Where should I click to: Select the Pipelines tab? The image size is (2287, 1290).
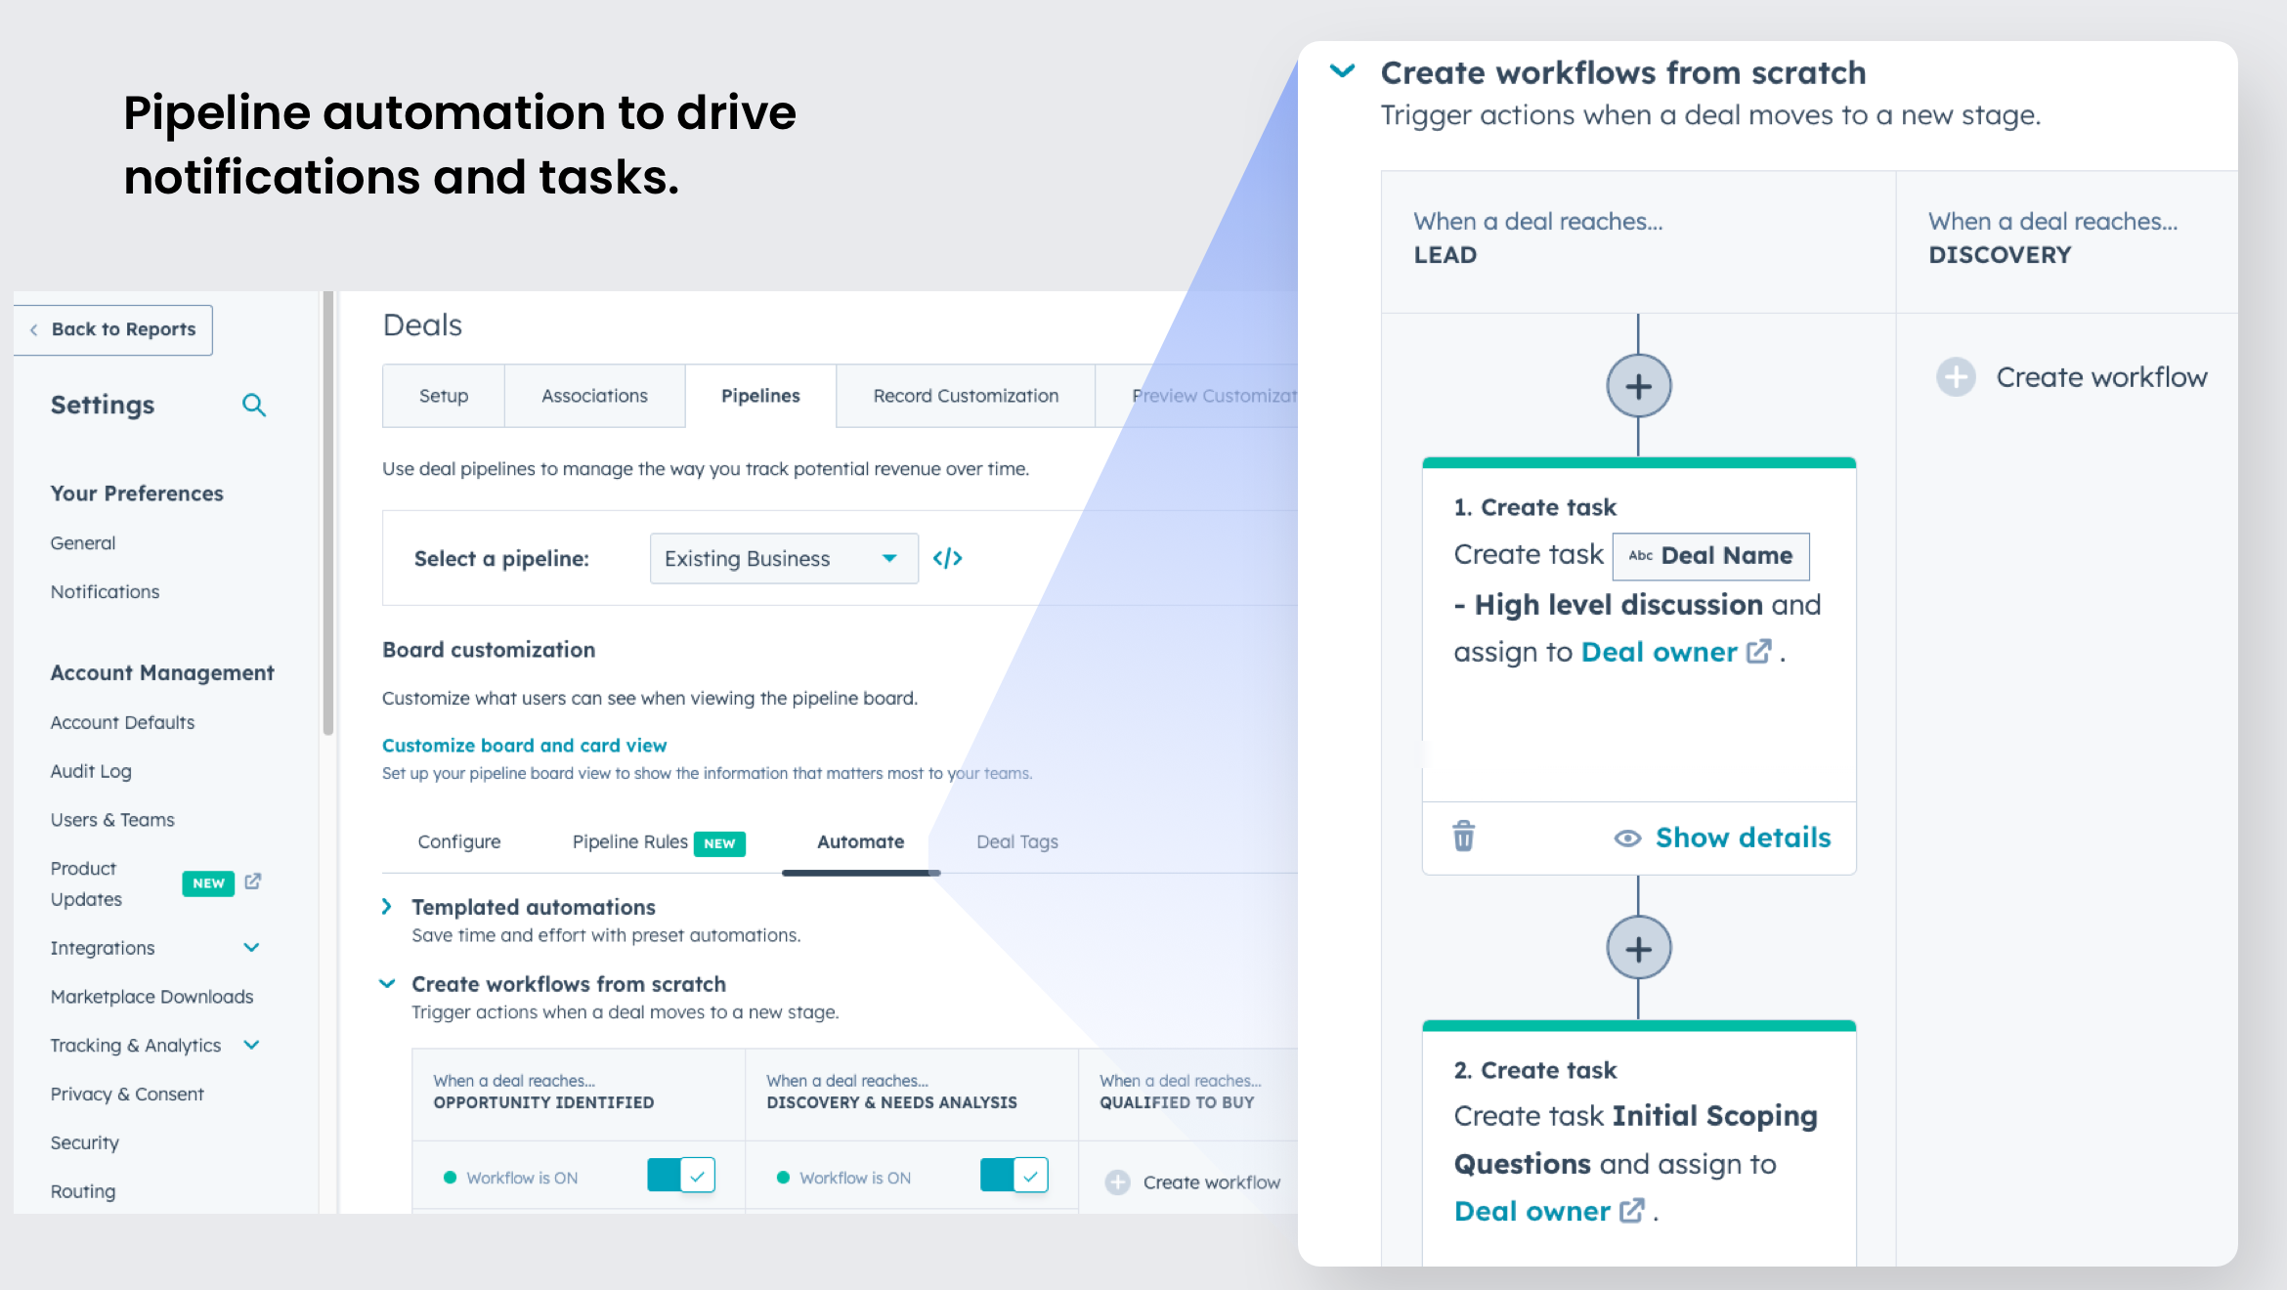(x=760, y=396)
